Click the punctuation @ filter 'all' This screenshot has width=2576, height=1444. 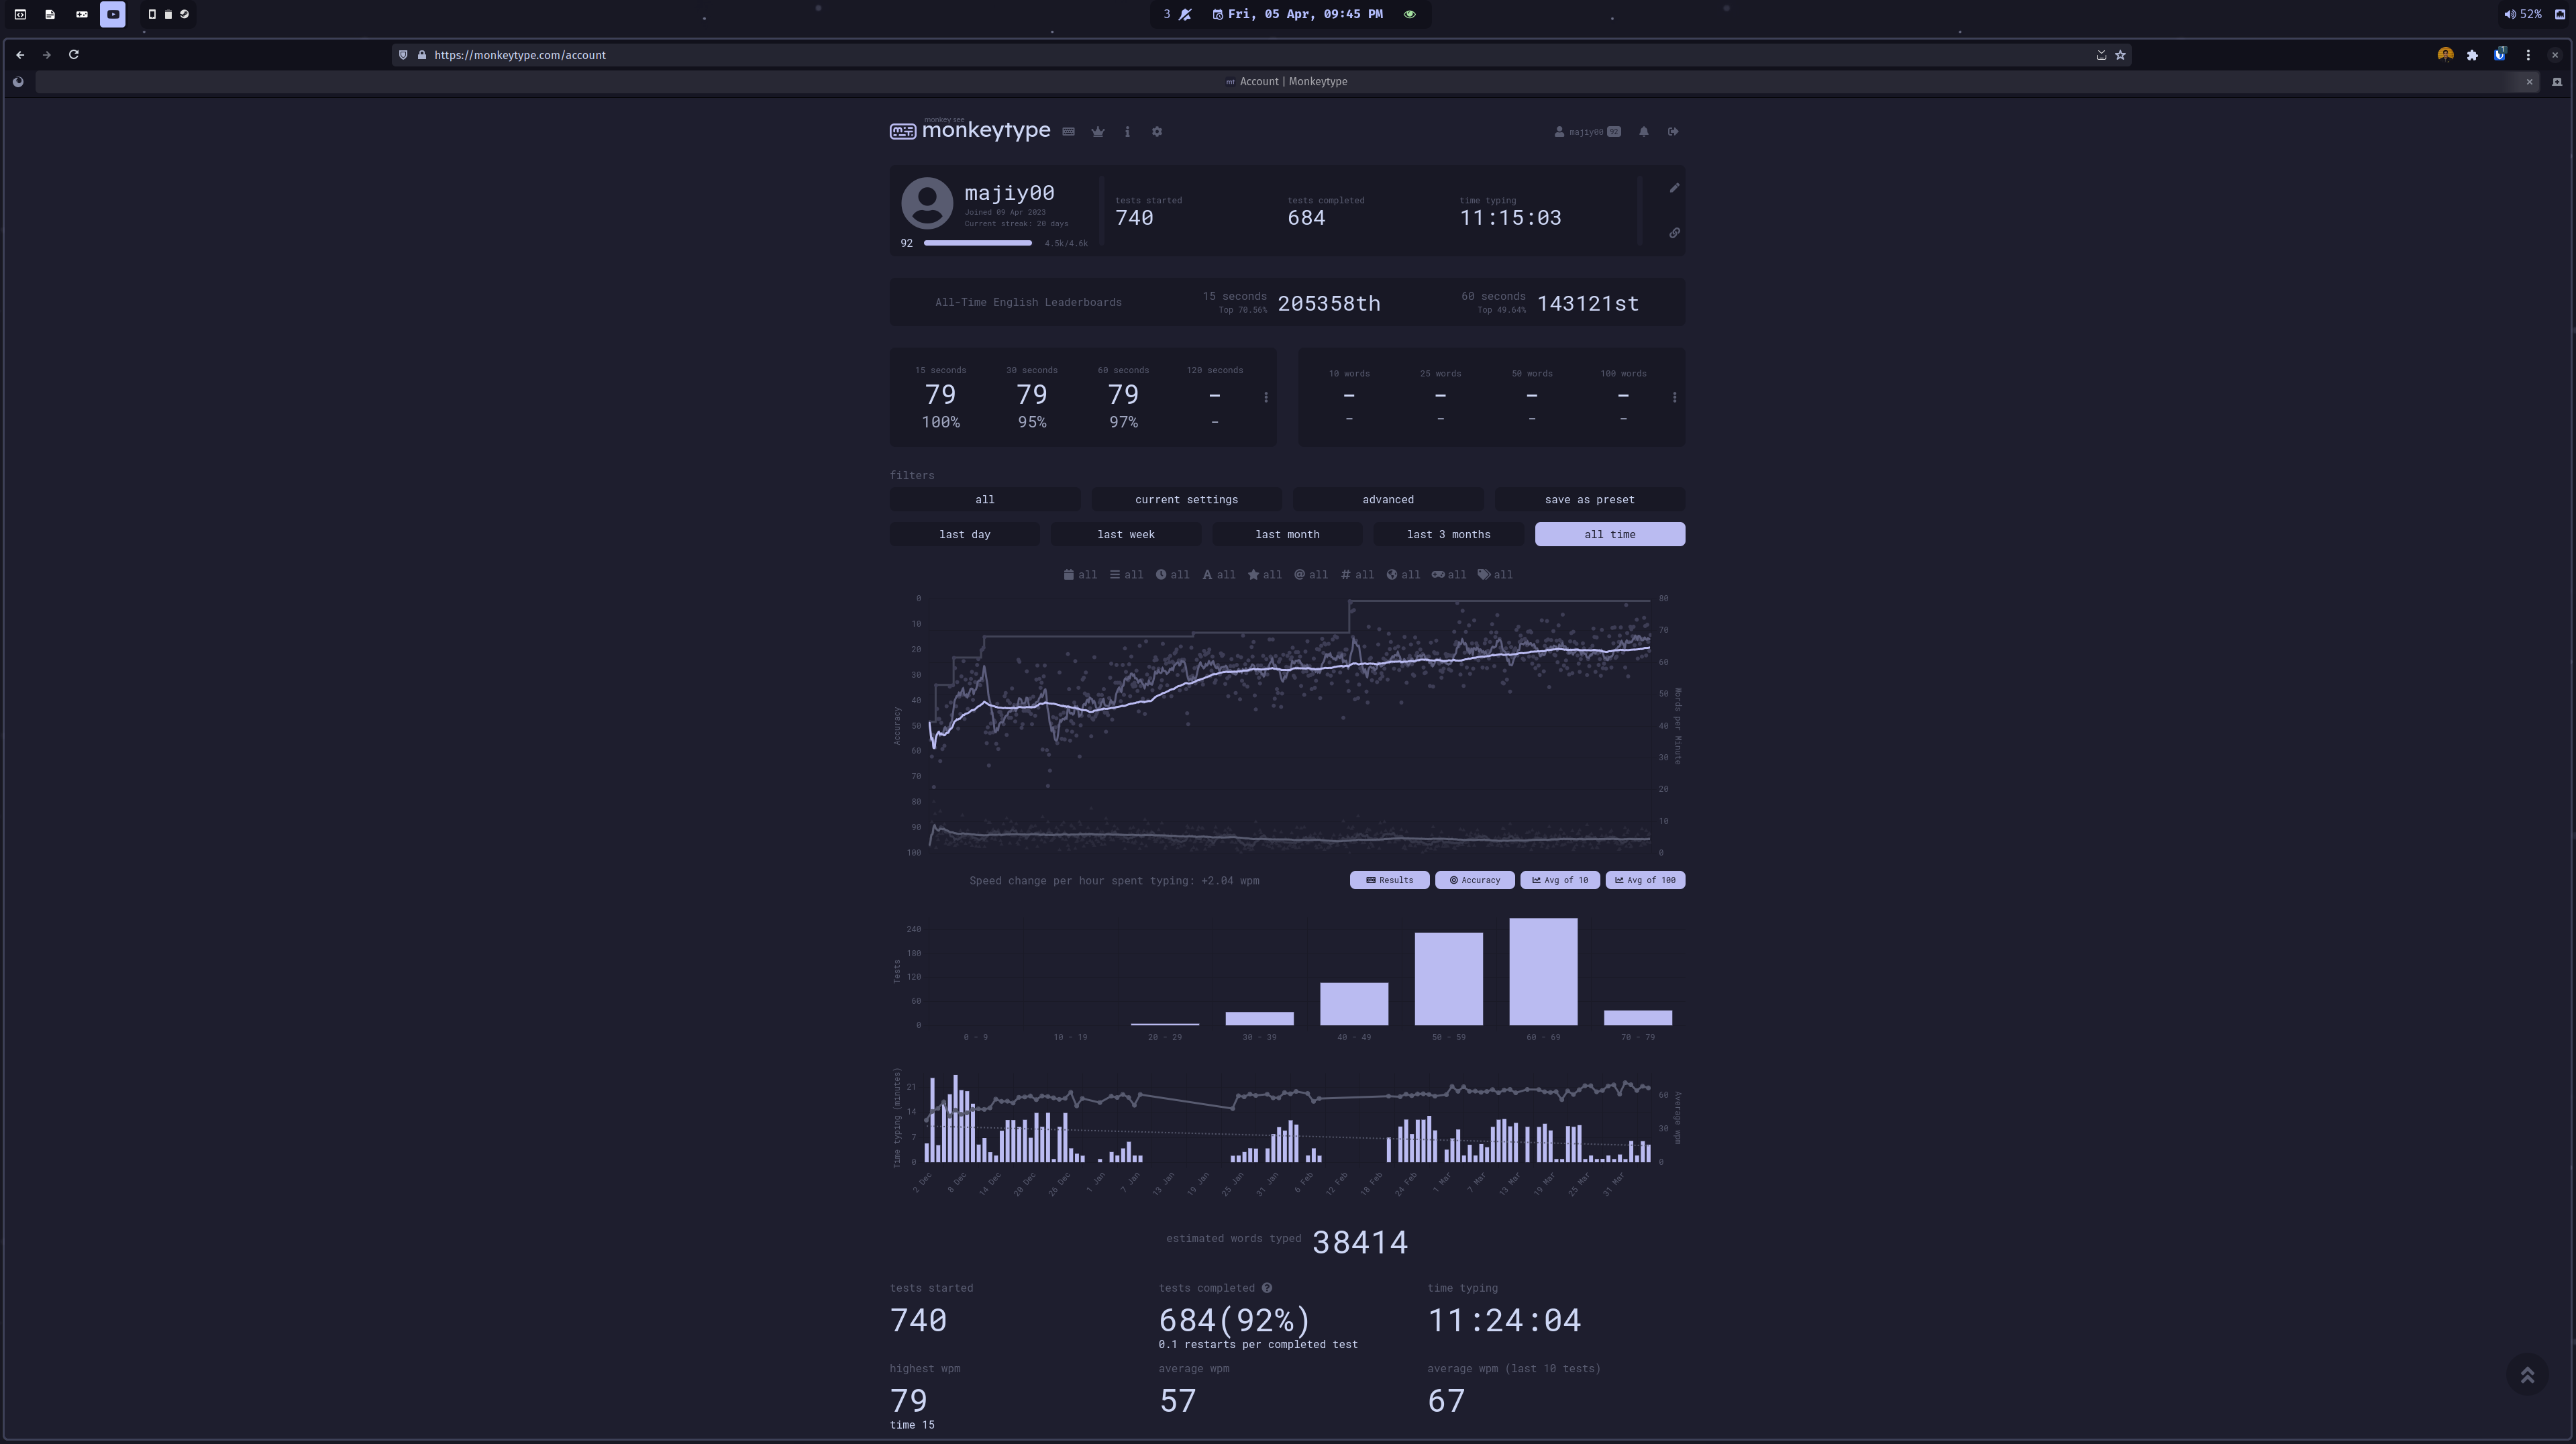[1311, 575]
